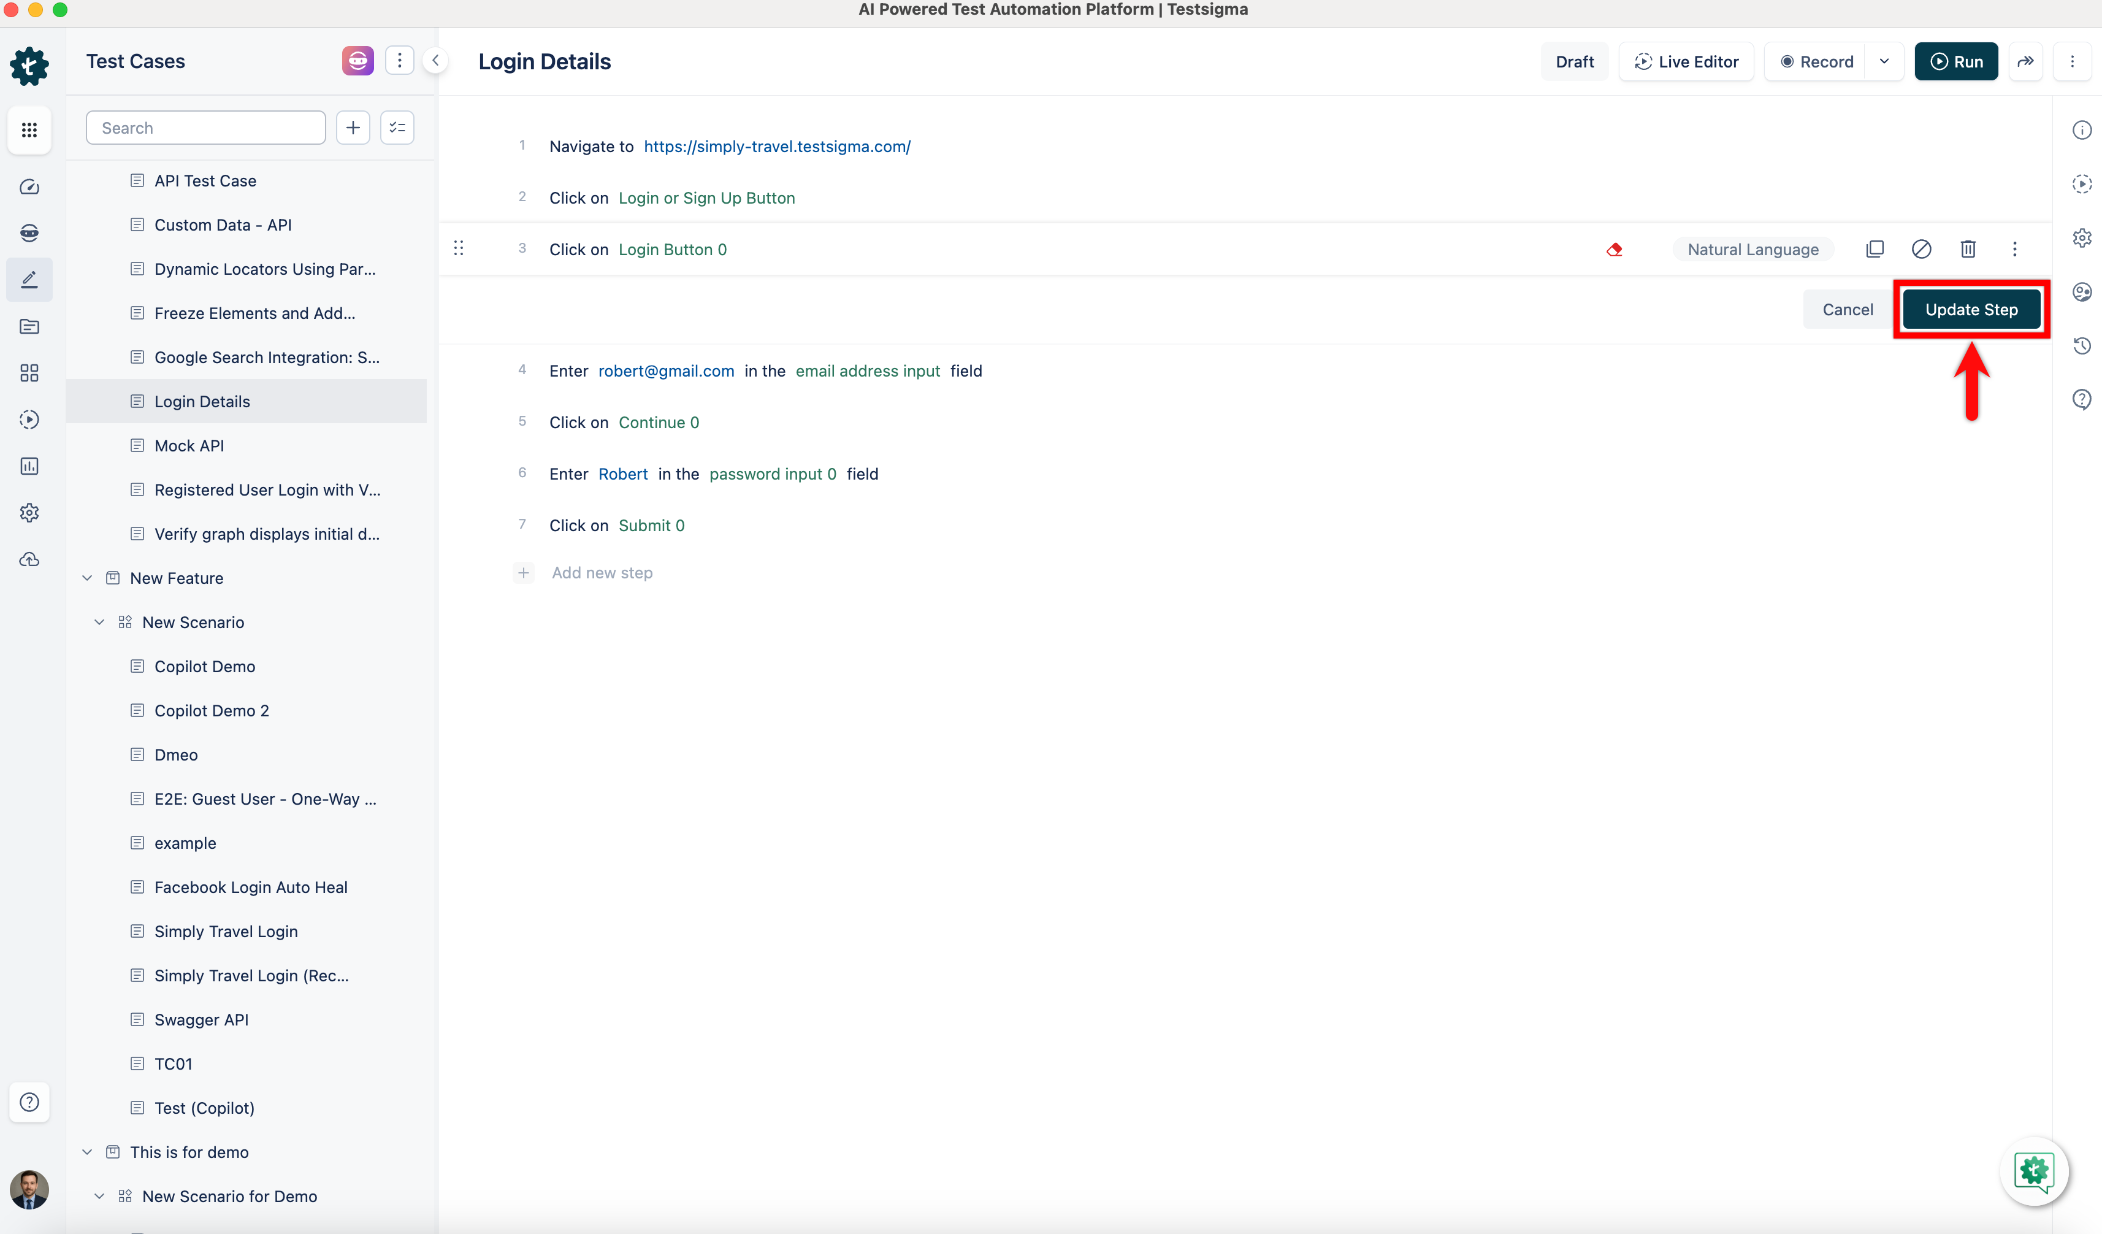View step history via clock icon on right
Viewport: 2102px width, 1234px height.
(2082, 345)
